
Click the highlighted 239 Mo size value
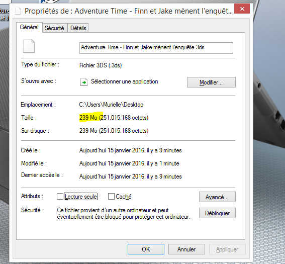click(88, 118)
